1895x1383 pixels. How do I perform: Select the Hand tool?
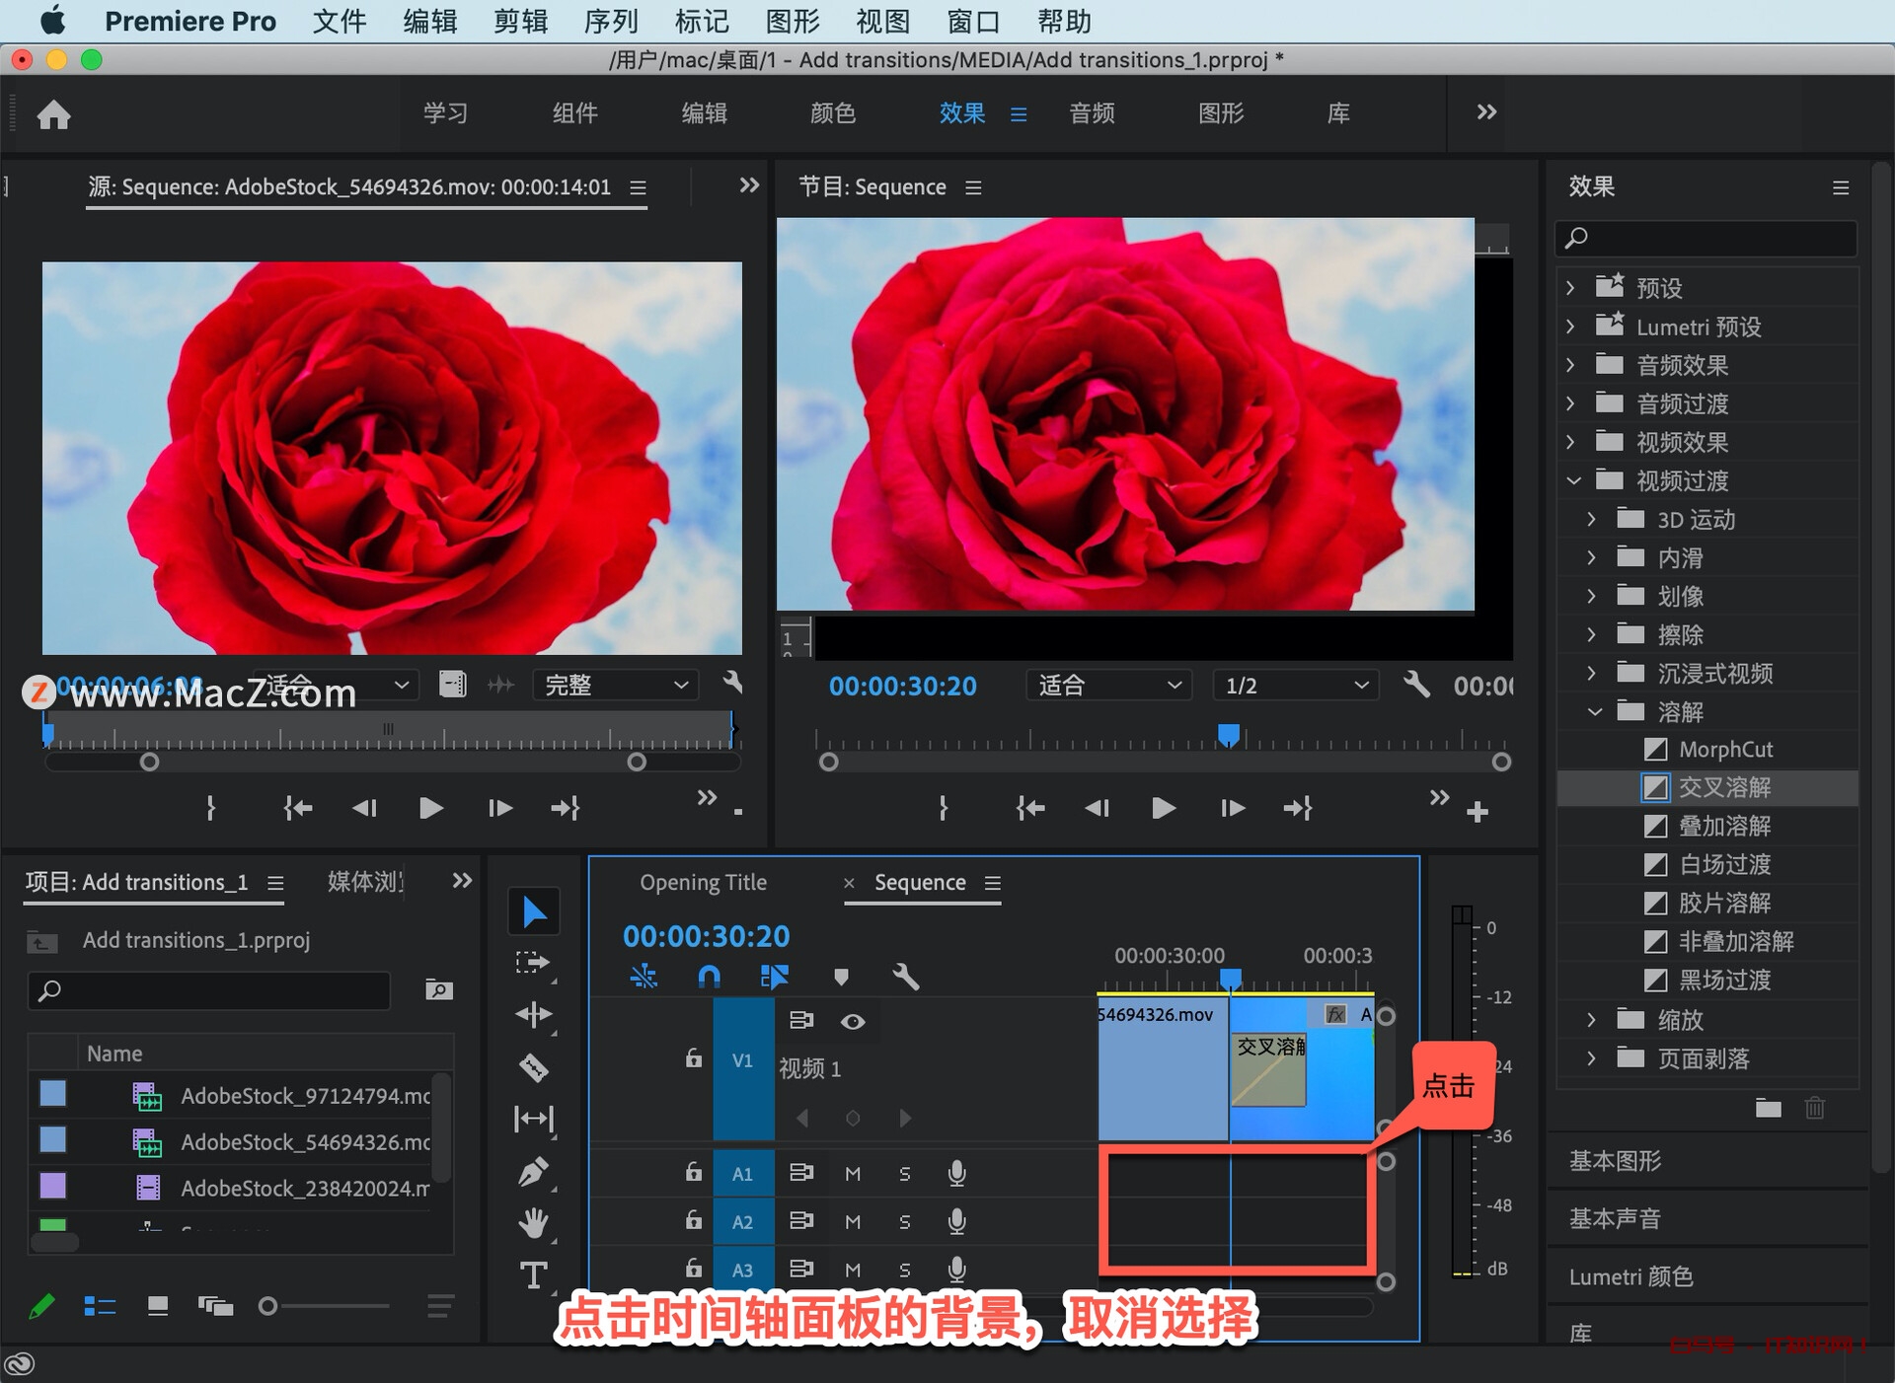533,1223
